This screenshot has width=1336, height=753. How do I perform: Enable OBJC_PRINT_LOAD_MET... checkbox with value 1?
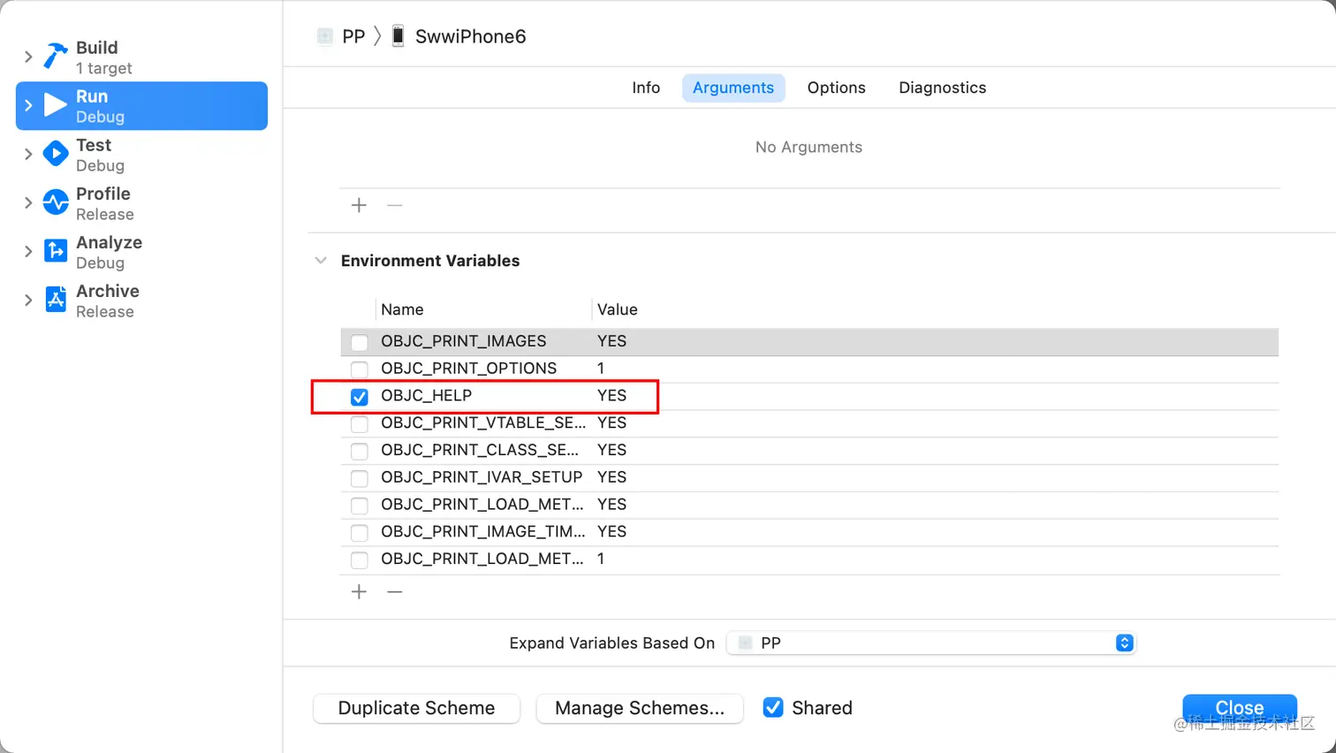360,560
